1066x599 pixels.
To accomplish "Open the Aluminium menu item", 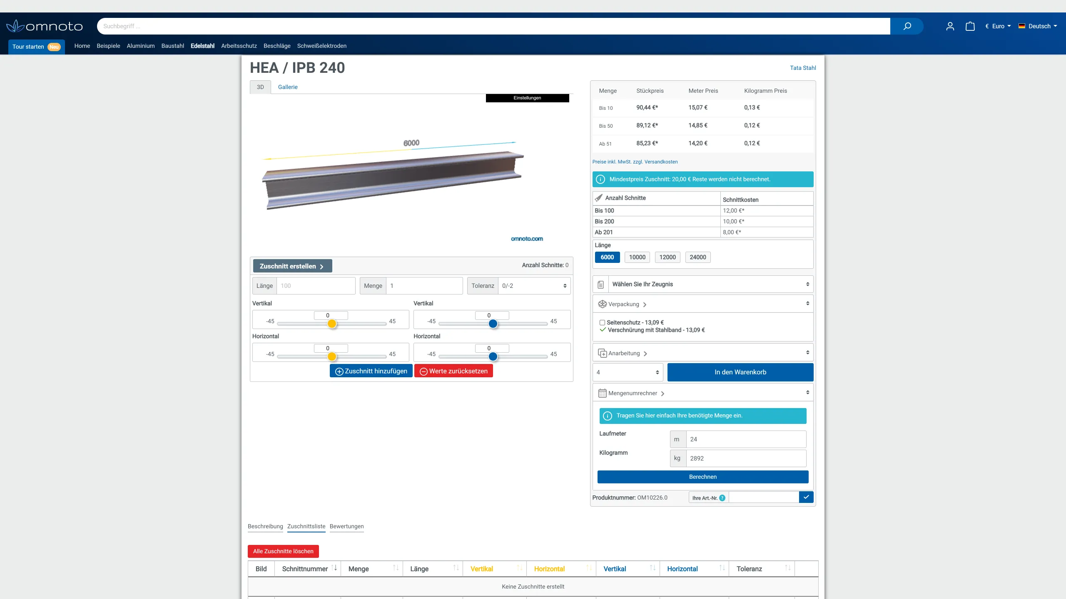I will click(141, 46).
